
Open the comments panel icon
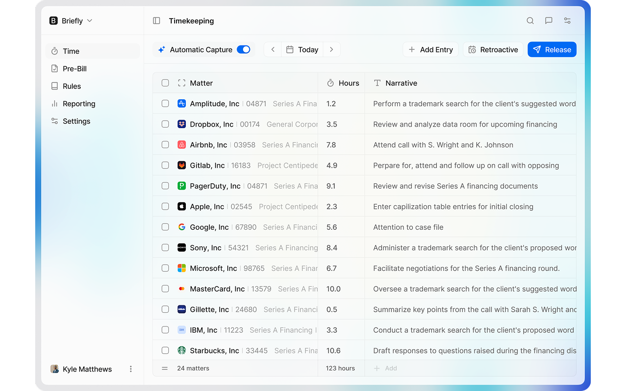pos(548,21)
